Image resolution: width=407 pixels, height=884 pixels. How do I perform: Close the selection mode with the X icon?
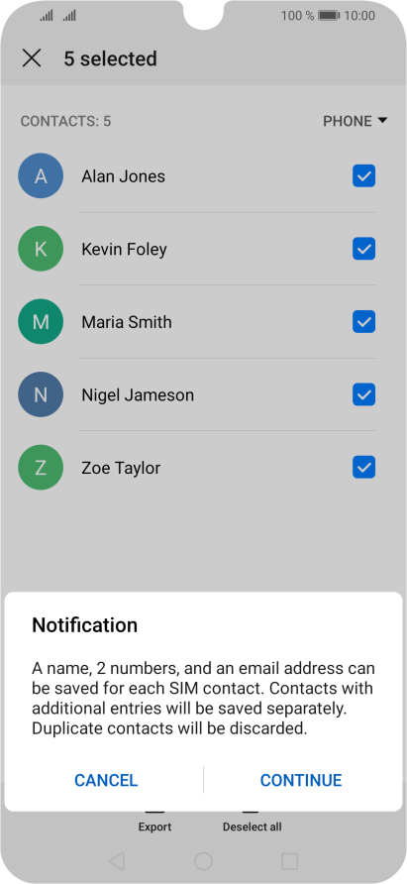(x=32, y=58)
